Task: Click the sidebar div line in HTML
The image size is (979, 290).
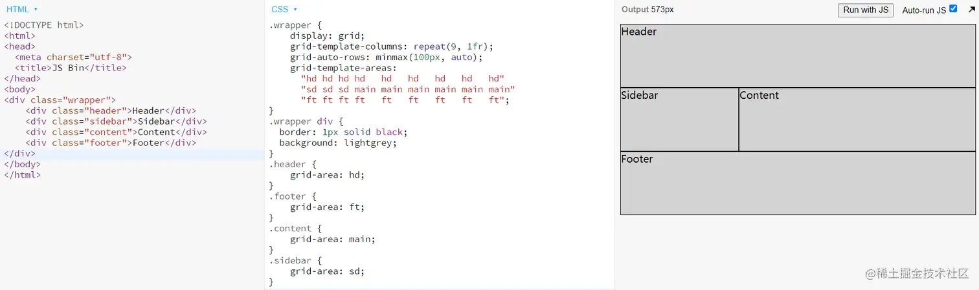Action: coord(116,121)
